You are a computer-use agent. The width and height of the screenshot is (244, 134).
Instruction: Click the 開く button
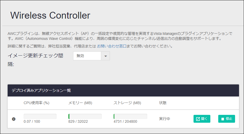202,119
